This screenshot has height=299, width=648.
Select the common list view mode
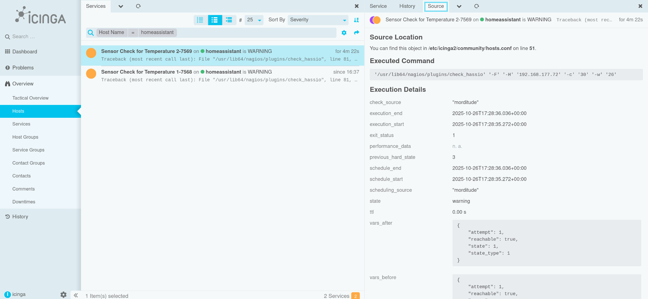pos(215,20)
